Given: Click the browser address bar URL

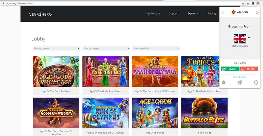Looking at the screenshot, I should (19, 3).
